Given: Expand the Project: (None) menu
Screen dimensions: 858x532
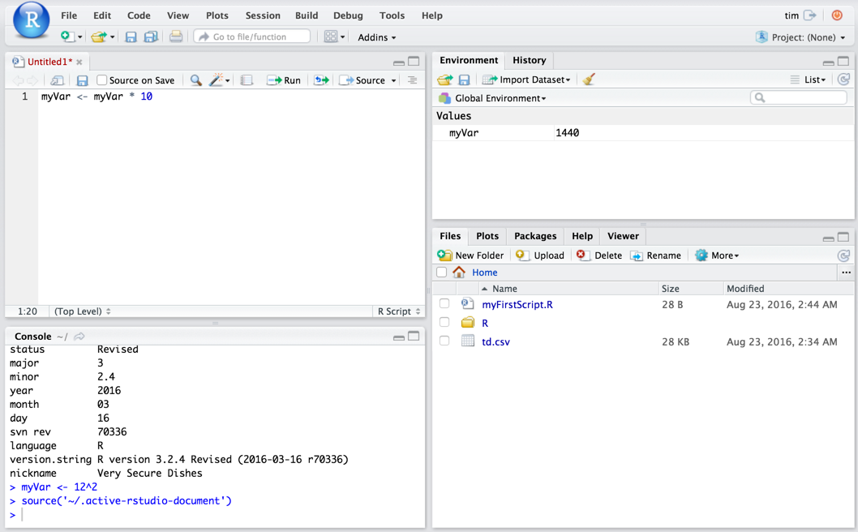Looking at the screenshot, I should pos(809,37).
